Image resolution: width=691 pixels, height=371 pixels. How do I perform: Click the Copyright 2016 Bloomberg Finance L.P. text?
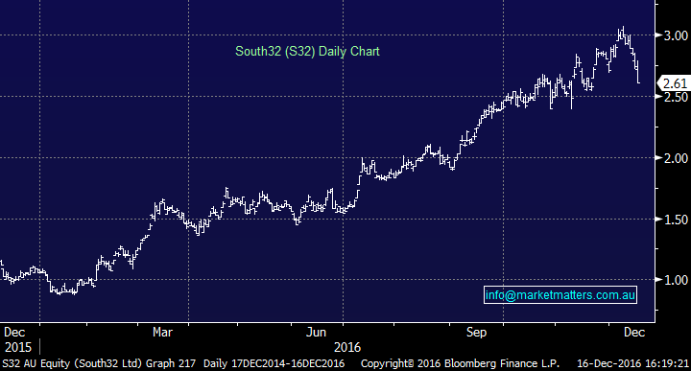460,363
